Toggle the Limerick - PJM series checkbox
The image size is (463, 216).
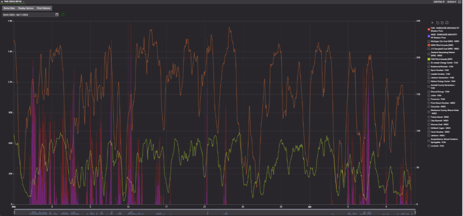[x=429, y=146]
